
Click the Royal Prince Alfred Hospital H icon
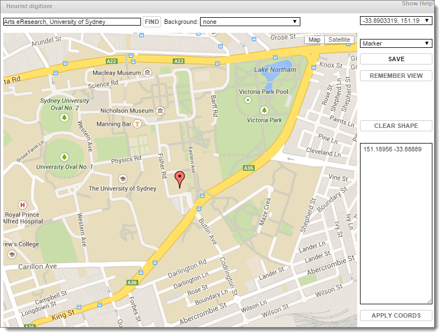click(22, 205)
